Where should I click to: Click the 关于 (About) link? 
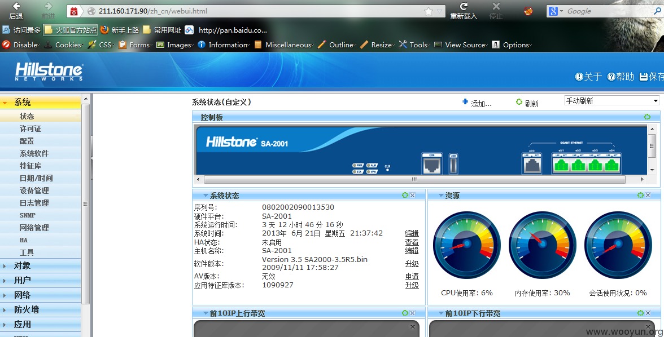pos(588,77)
